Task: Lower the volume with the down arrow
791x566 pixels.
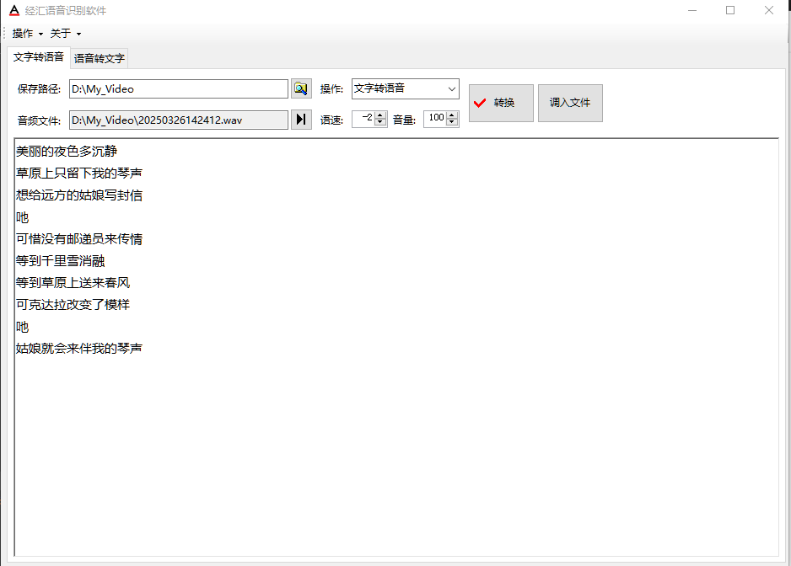Action: click(x=452, y=123)
